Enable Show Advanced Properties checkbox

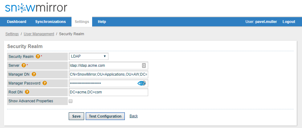71,101
